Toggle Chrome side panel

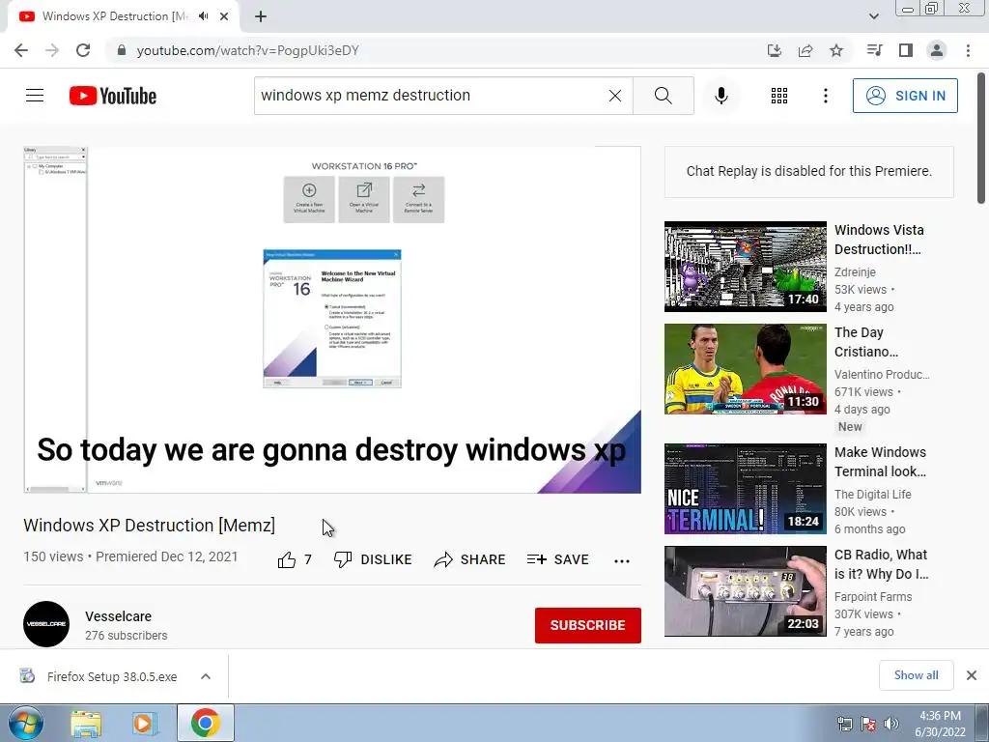[906, 50]
